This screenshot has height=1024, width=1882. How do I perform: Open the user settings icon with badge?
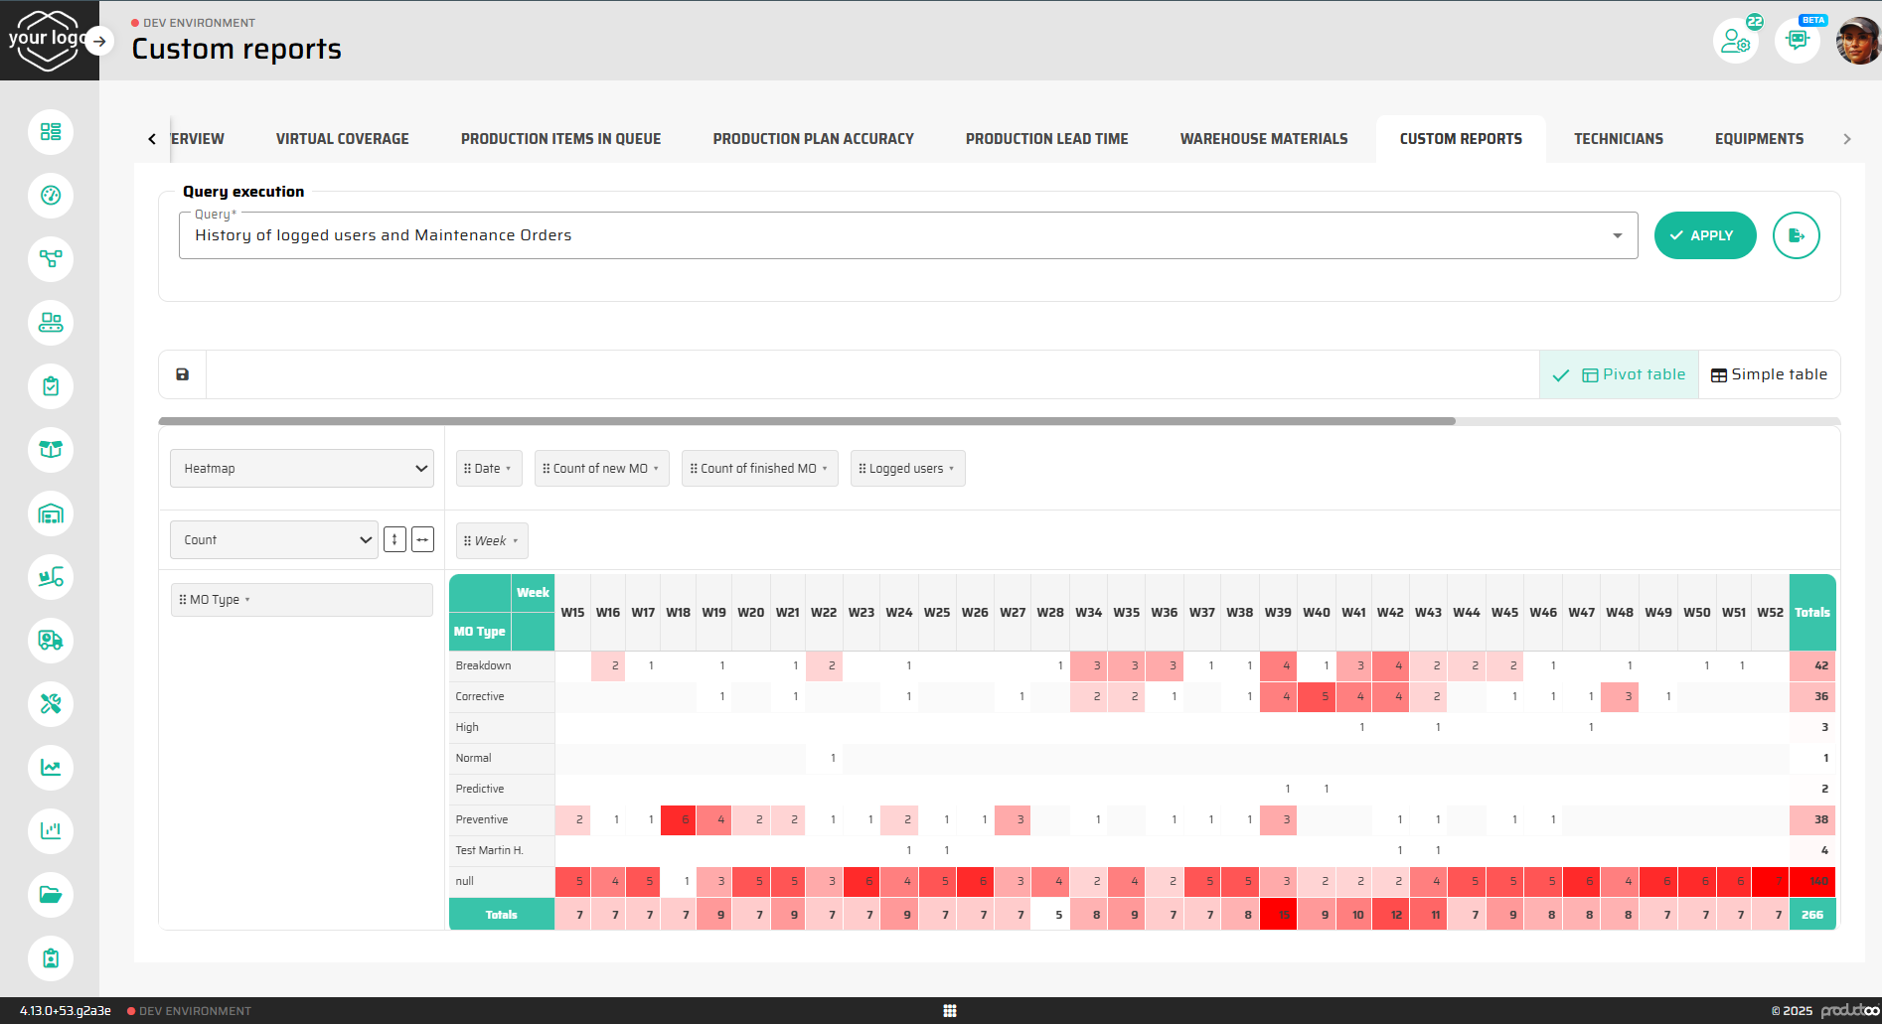1735,41
